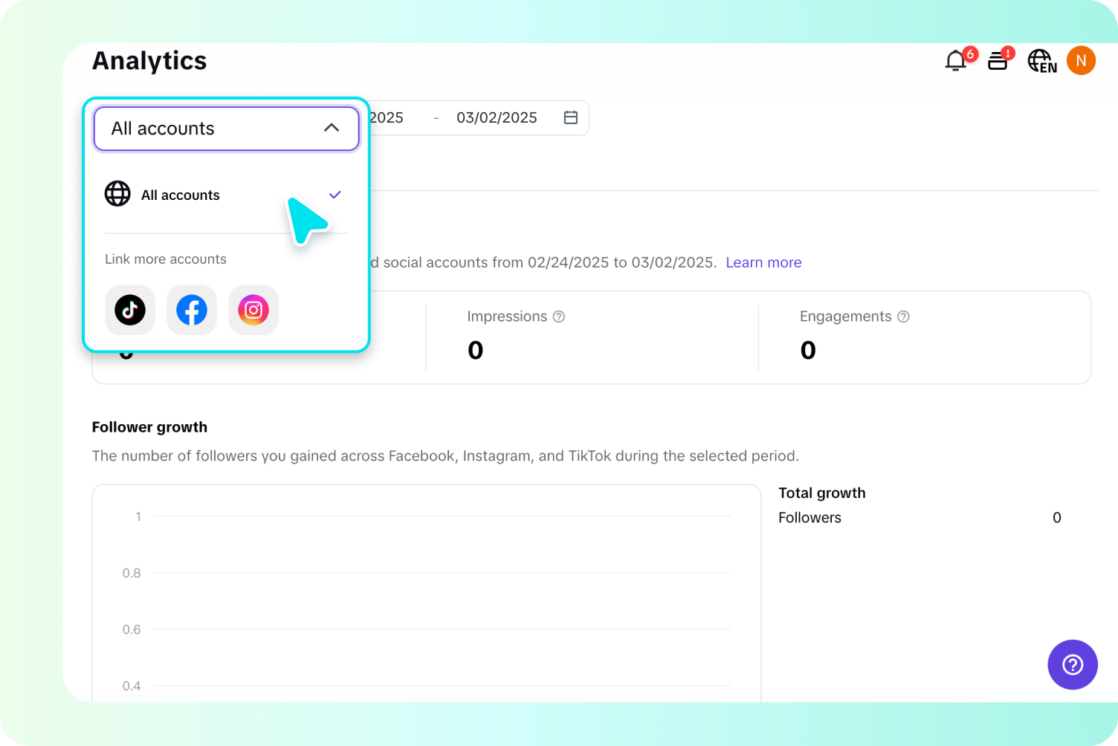Open the billing alerts icon
Viewport: 1118px width, 746px height.
(998, 61)
